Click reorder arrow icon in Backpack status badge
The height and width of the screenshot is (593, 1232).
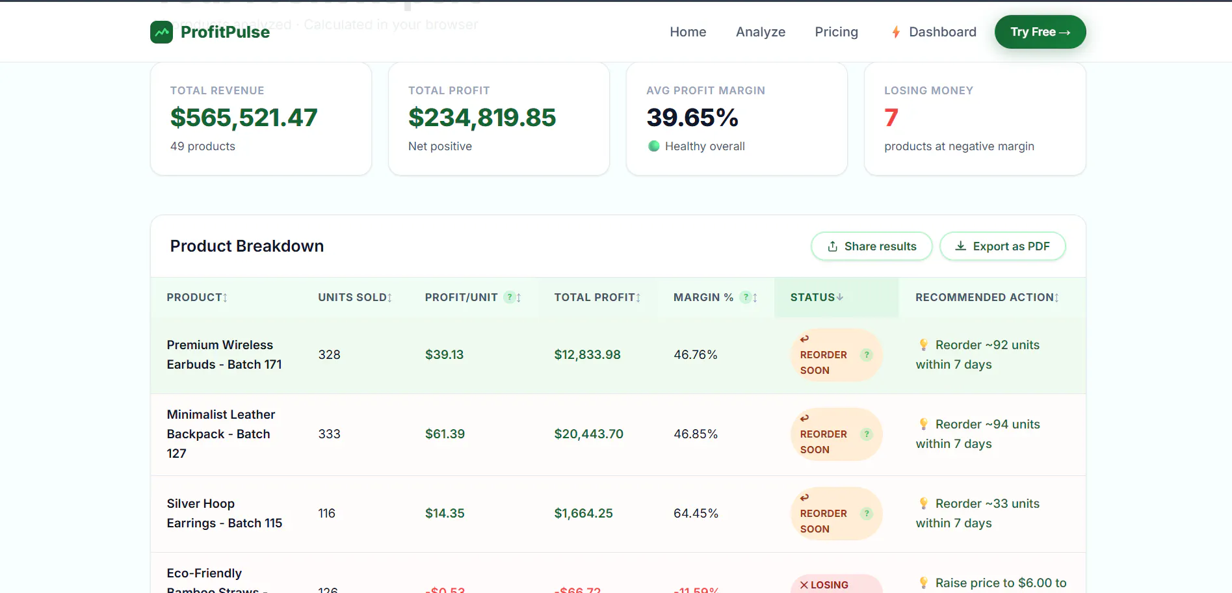coord(804,418)
